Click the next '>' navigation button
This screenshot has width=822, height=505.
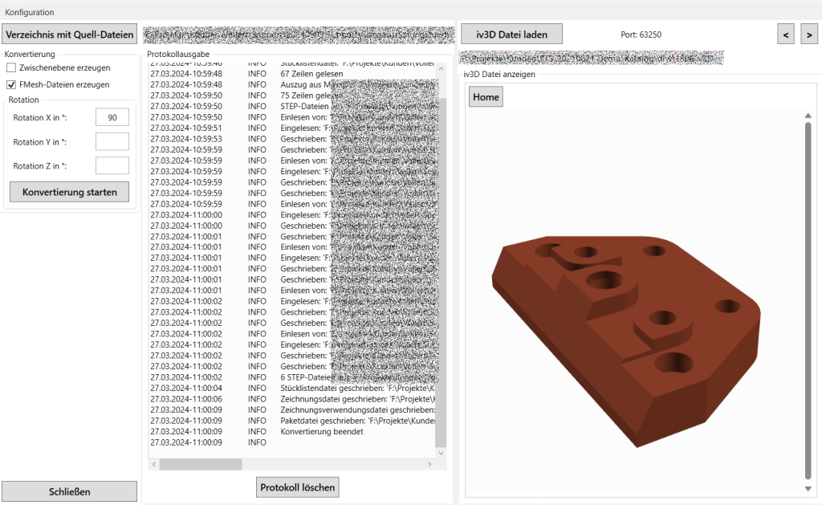coord(808,35)
